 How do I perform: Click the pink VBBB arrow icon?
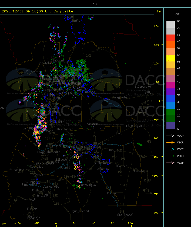click(170, 163)
